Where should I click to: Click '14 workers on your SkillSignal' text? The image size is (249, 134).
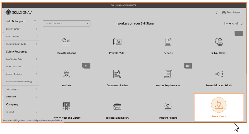click(x=134, y=23)
